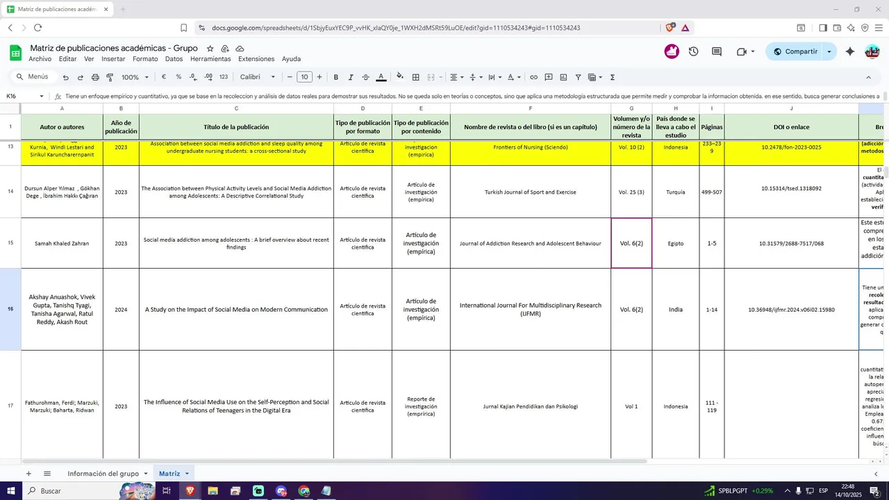889x500 pixels.
Task: Toggle italic formatting
Action: click(351, 77)
